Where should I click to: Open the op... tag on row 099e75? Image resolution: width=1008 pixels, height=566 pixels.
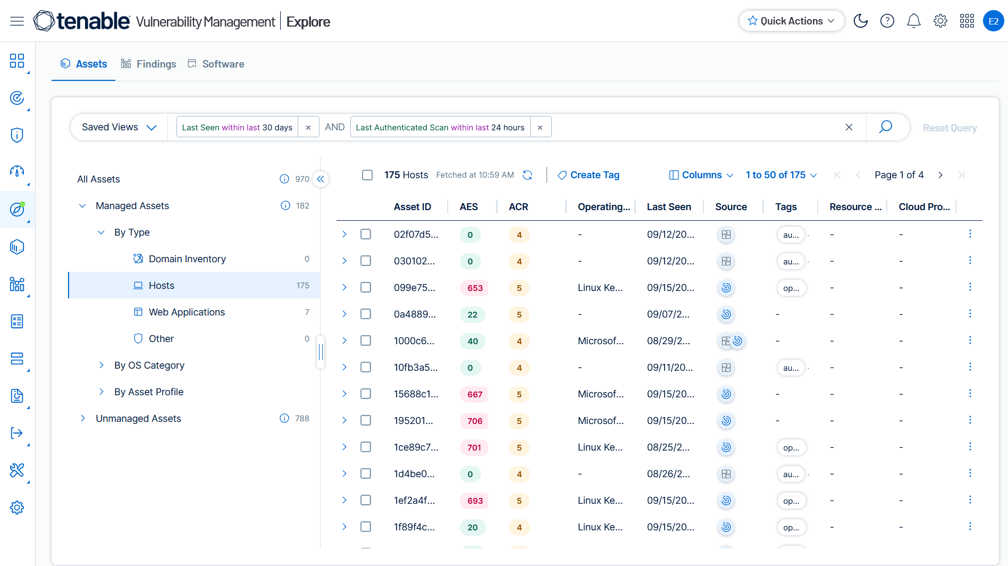[x=791, y=288]
